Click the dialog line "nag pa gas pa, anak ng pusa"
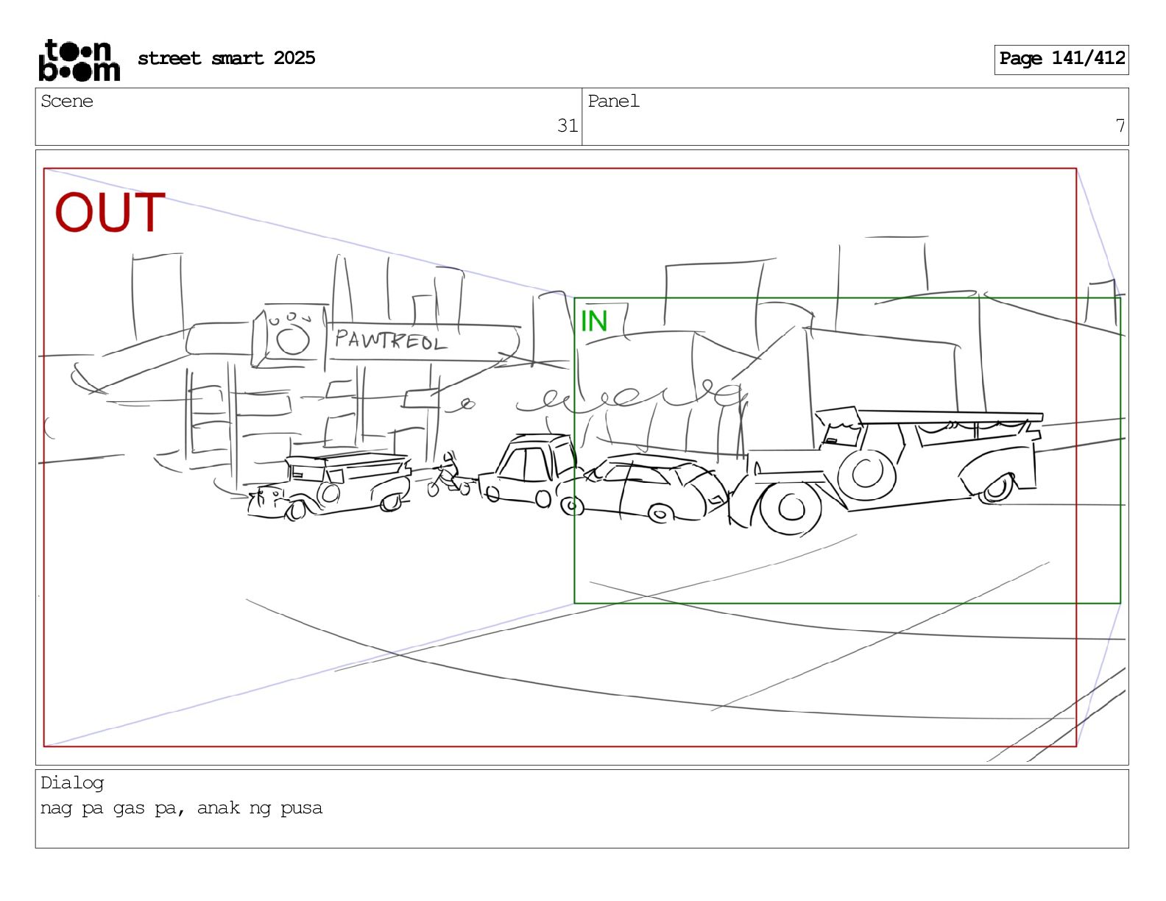This screenshot has height=901, width=1166. point(181,808)
